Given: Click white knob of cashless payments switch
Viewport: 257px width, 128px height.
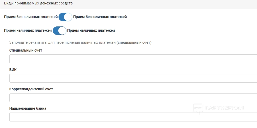Looking at the screenshot, I should 68,17.
